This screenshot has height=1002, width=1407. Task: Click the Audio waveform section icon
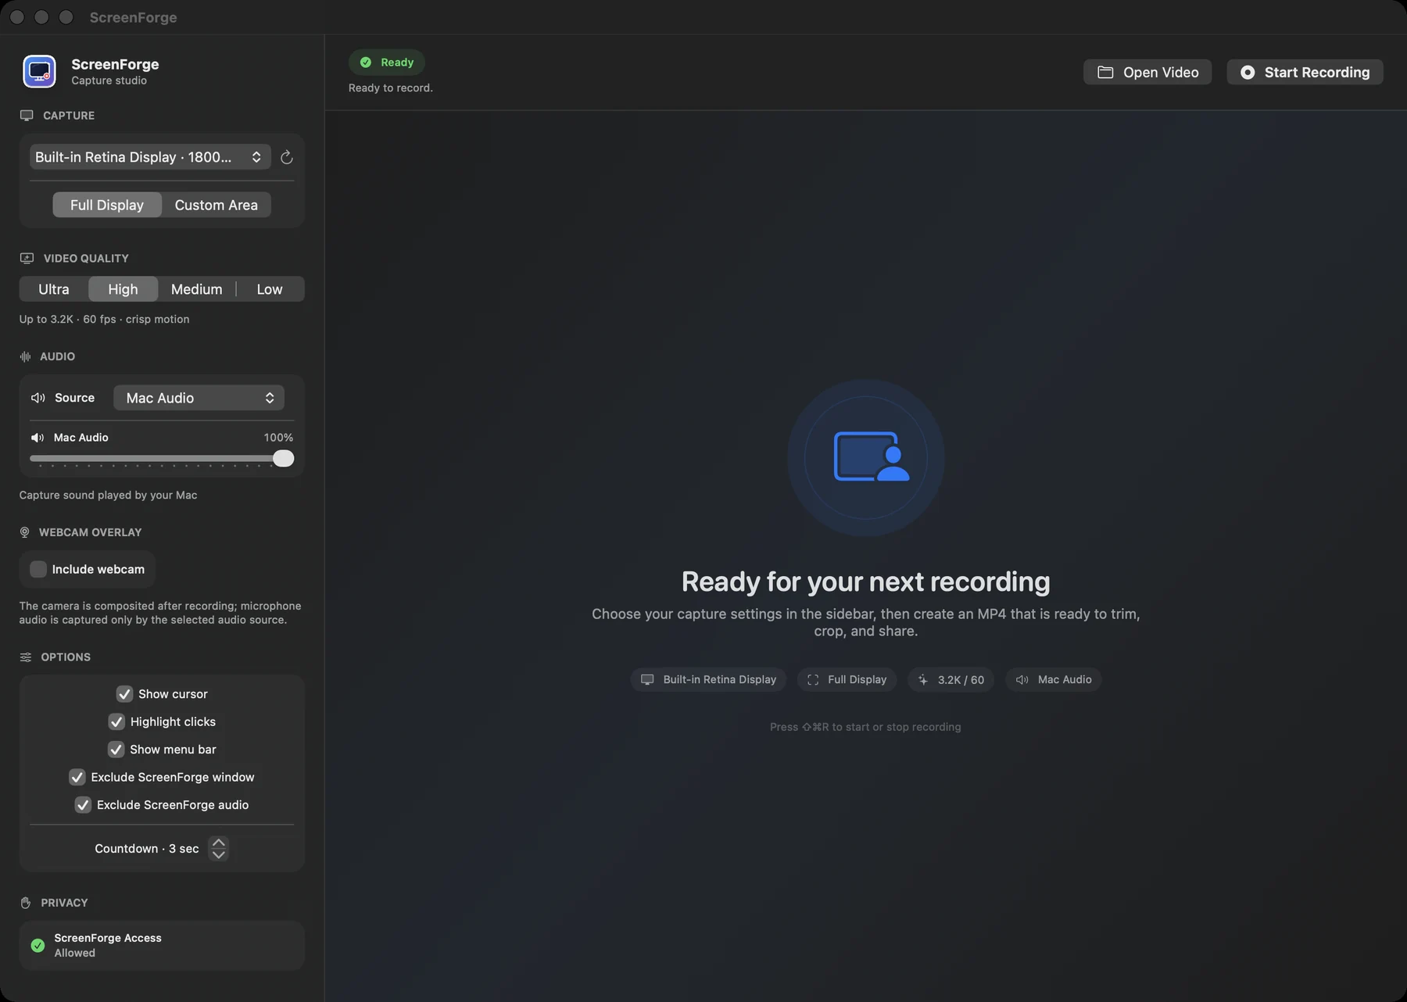pos(25,356)
